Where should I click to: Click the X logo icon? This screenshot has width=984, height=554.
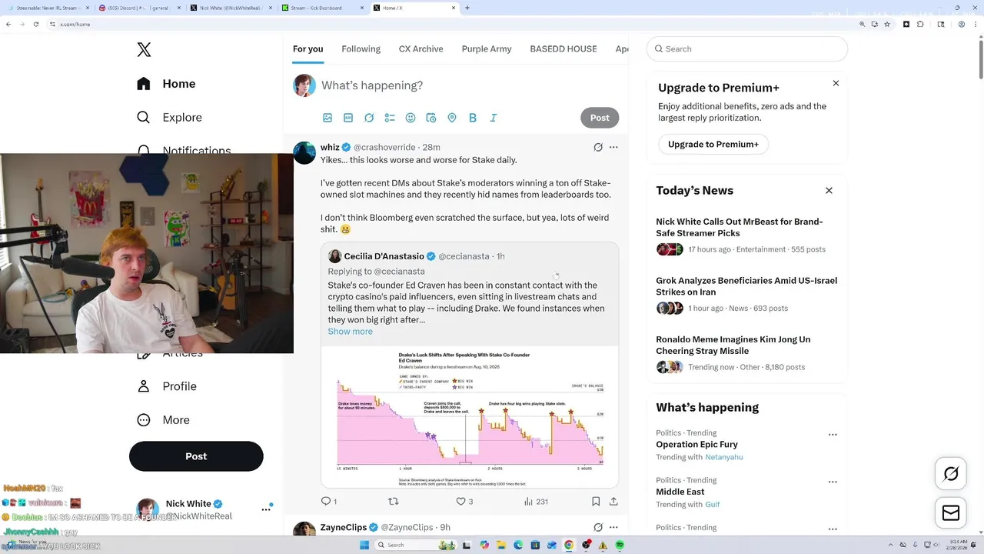[144, 50]
